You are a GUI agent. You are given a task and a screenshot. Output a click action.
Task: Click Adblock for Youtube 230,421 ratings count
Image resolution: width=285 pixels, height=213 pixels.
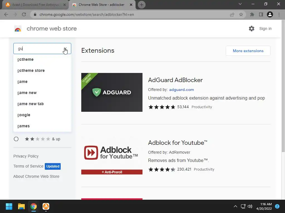pos(184,169)
